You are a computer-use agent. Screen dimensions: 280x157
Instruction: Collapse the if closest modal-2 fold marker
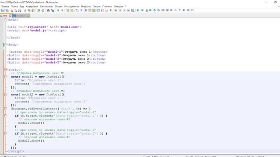[x=6, y=133]
